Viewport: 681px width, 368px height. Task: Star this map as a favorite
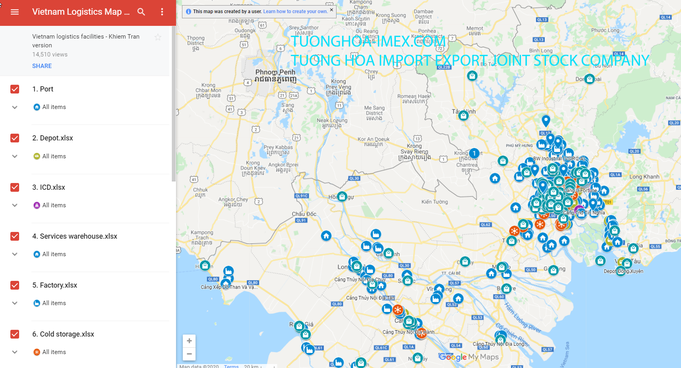pyautogui.click(x=158, y=37)
